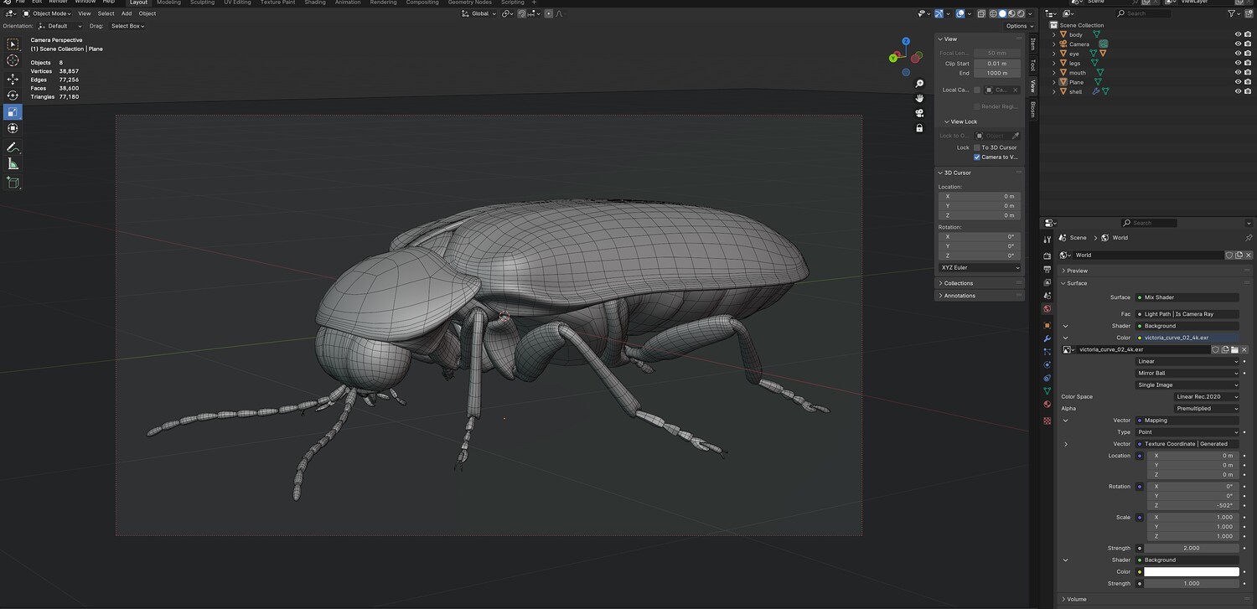This screenshot has height=609, width=1257.
Task: Choose the Annotate pencil tool
Action: click(x=13, y=147)
